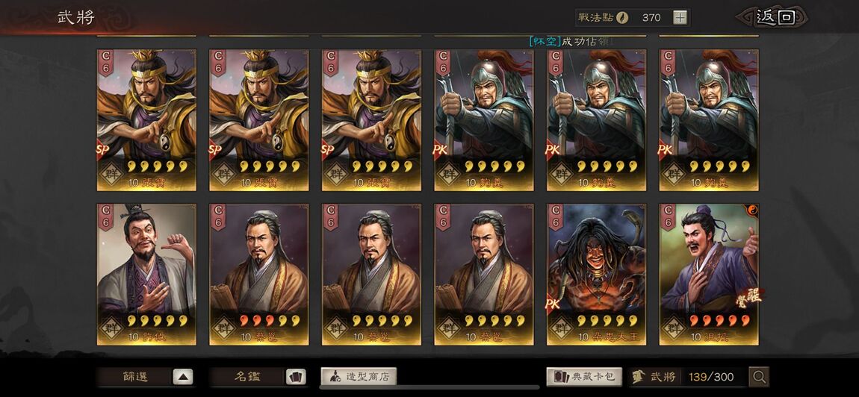
Task: Open the 典藏卡包 collection pack
Action: (584, 377)
